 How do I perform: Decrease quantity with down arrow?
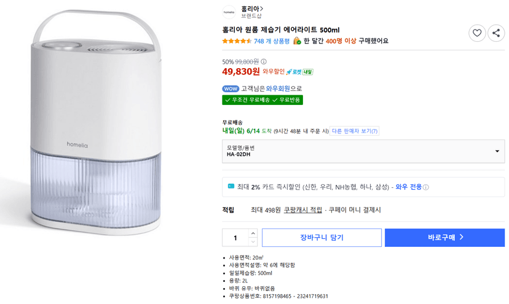253,242
